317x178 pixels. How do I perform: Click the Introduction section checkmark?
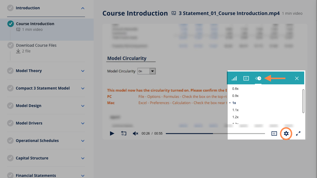click(x=10, y=8)
